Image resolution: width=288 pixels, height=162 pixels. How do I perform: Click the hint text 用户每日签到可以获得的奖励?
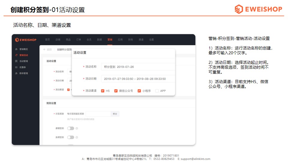click(x=81, y=119)
